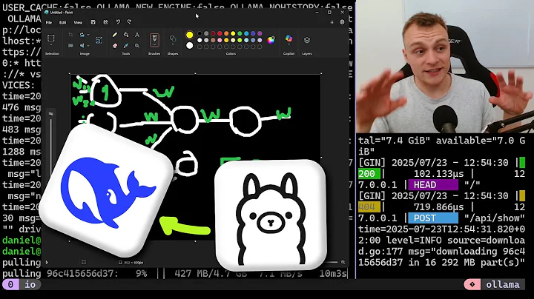Select the Eraser tool
This screenshot has height=299, width=534.
[115, 46]
